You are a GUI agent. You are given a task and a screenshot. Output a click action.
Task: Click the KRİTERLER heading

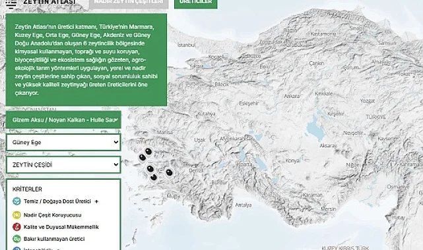point(27,189)
